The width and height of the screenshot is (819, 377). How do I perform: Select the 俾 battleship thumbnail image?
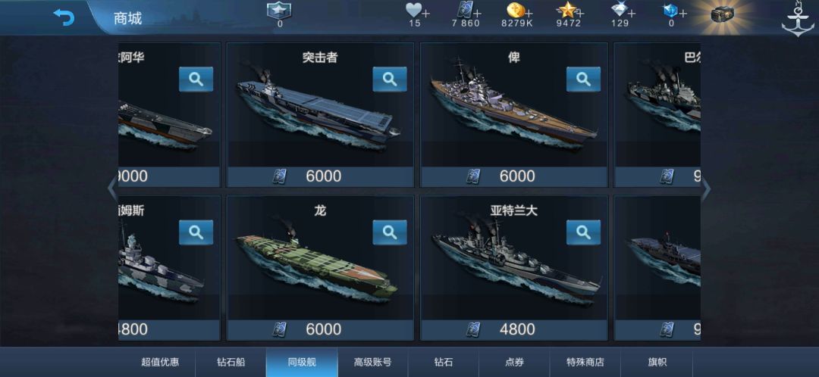tap(514, 108)
